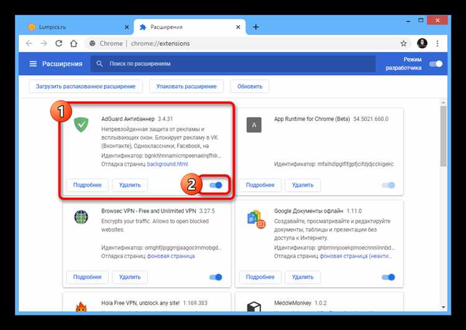The height and width of the screenshot is (330, 466).
Task: Open Chrome's three-dot menu
Action: point(437,43)
